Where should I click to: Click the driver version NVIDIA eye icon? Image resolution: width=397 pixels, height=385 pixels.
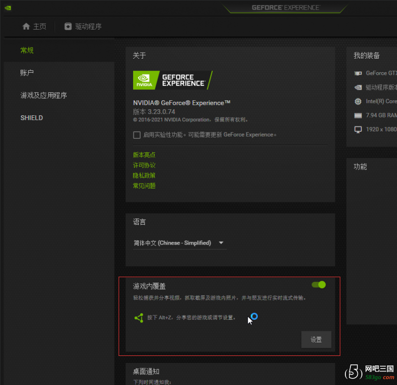pyautogui.click(x=358, y=87)
